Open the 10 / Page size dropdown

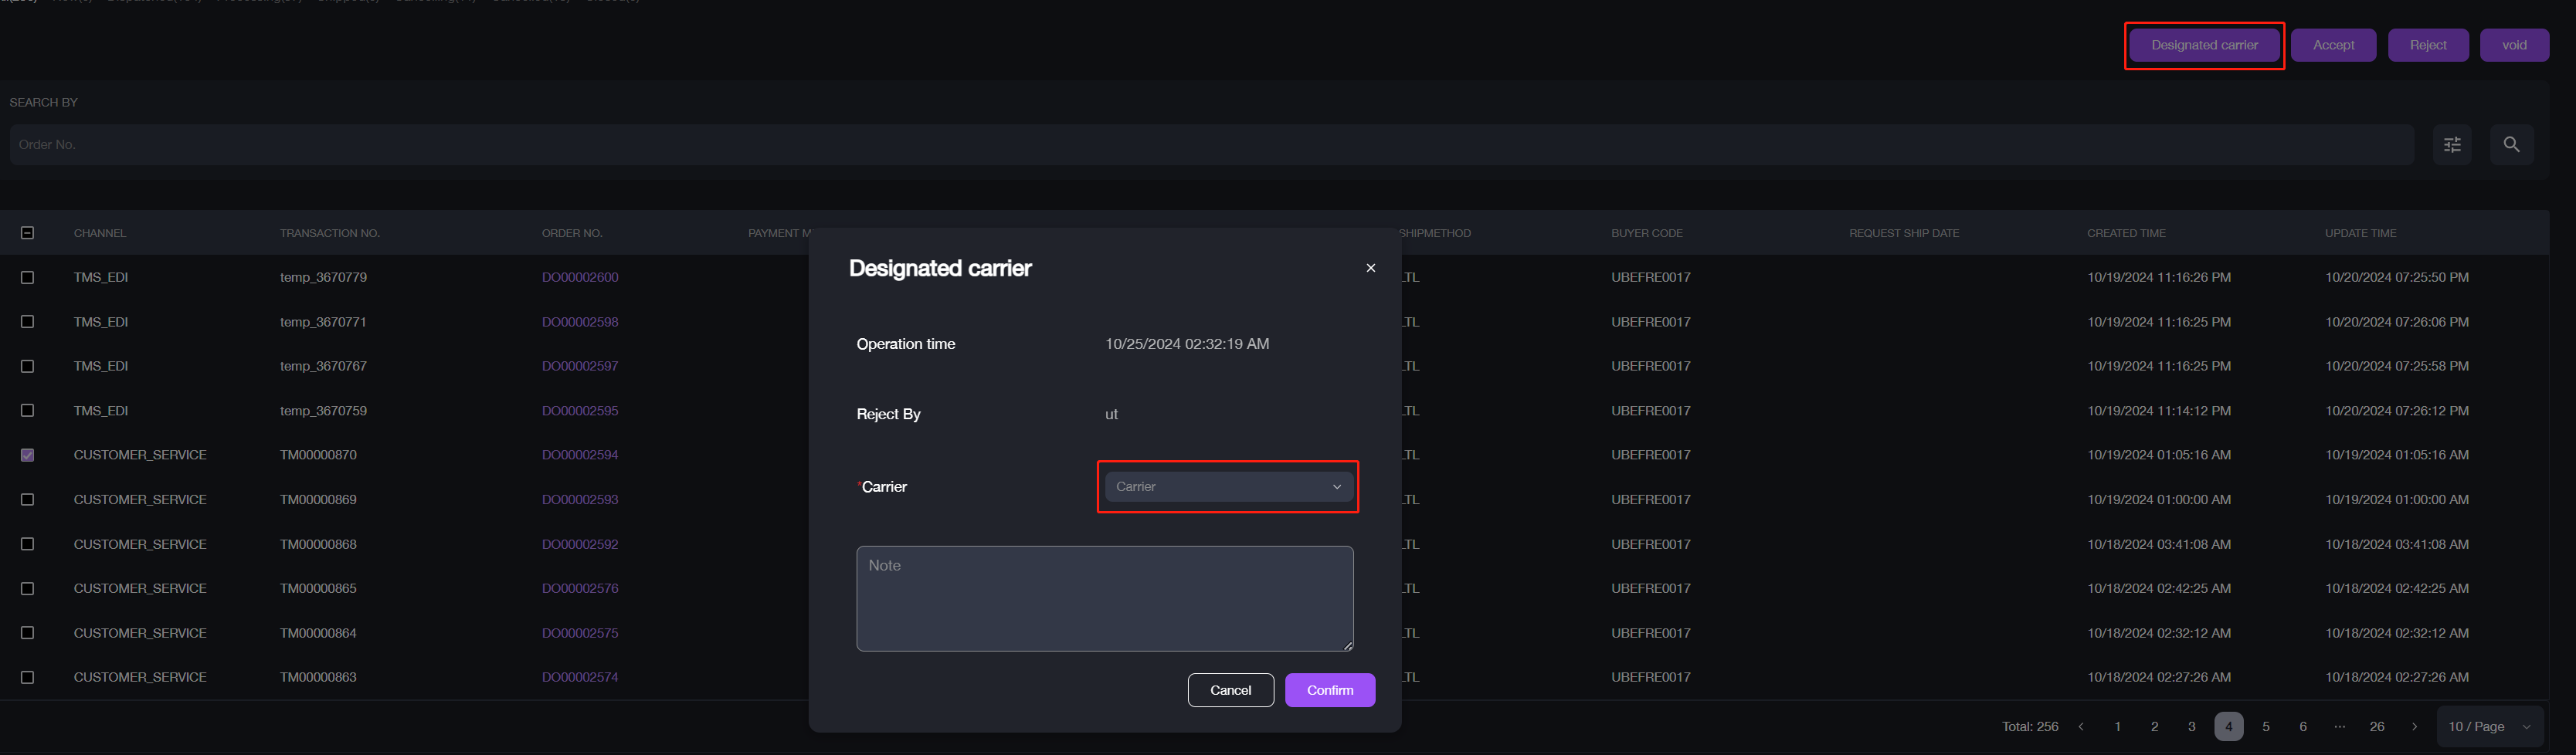pos(2488,727)
